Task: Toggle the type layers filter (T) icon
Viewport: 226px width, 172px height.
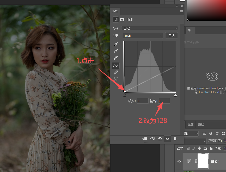Action: tap(217, 133)
